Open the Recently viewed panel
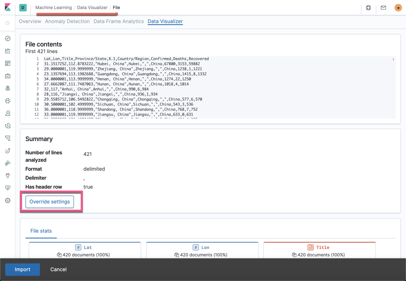Screen dimensions: 406x281 click(x=7, y=23)
